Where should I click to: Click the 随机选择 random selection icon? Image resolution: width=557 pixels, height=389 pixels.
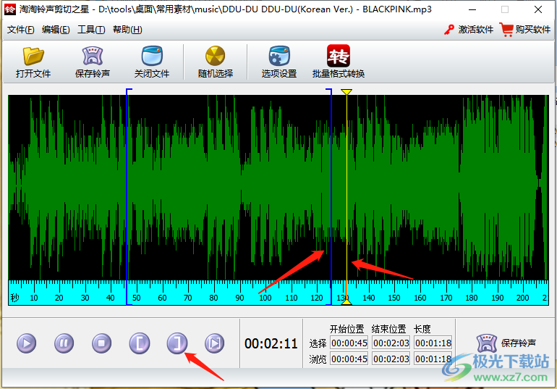pos(216,57)
